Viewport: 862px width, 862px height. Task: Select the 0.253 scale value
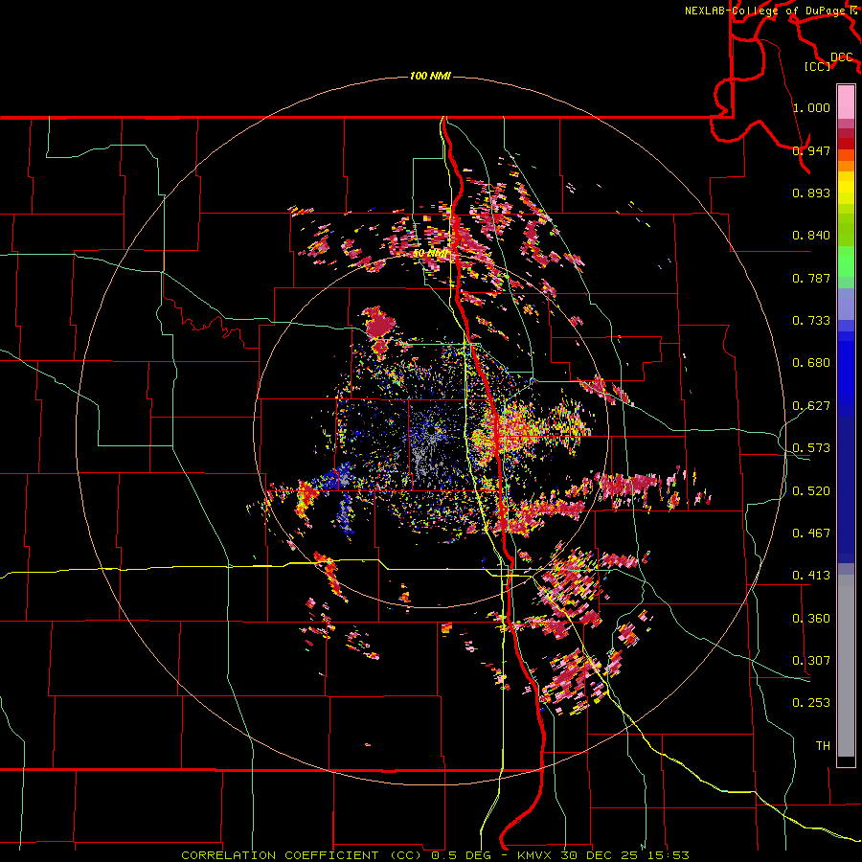811,703
